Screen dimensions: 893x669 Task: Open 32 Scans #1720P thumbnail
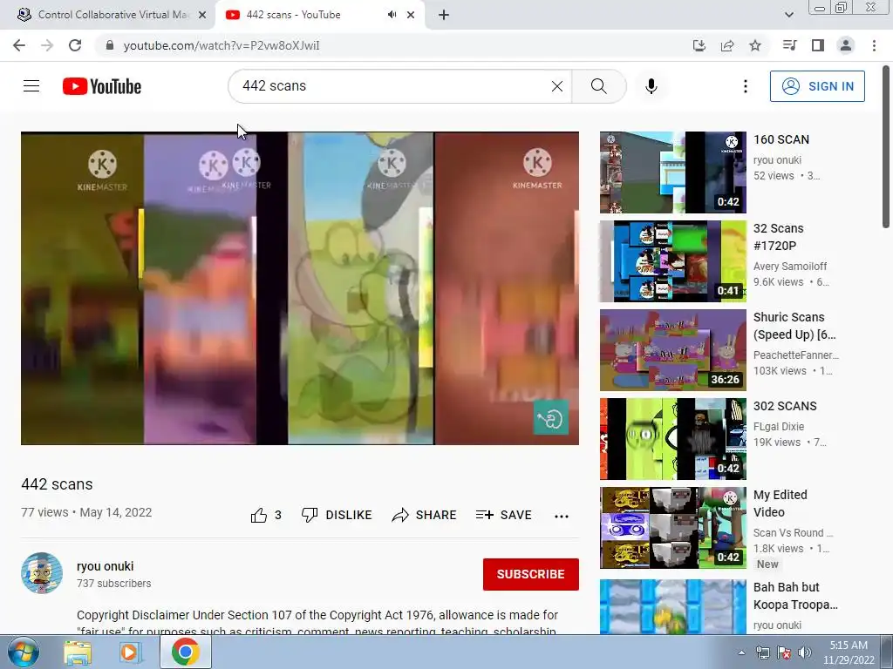(672, 261)
